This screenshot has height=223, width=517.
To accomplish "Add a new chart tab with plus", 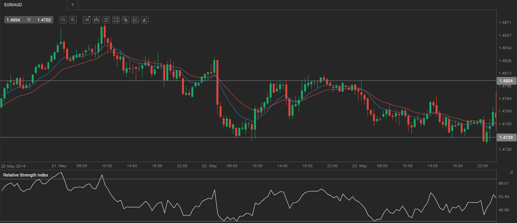I will (72, 5).
